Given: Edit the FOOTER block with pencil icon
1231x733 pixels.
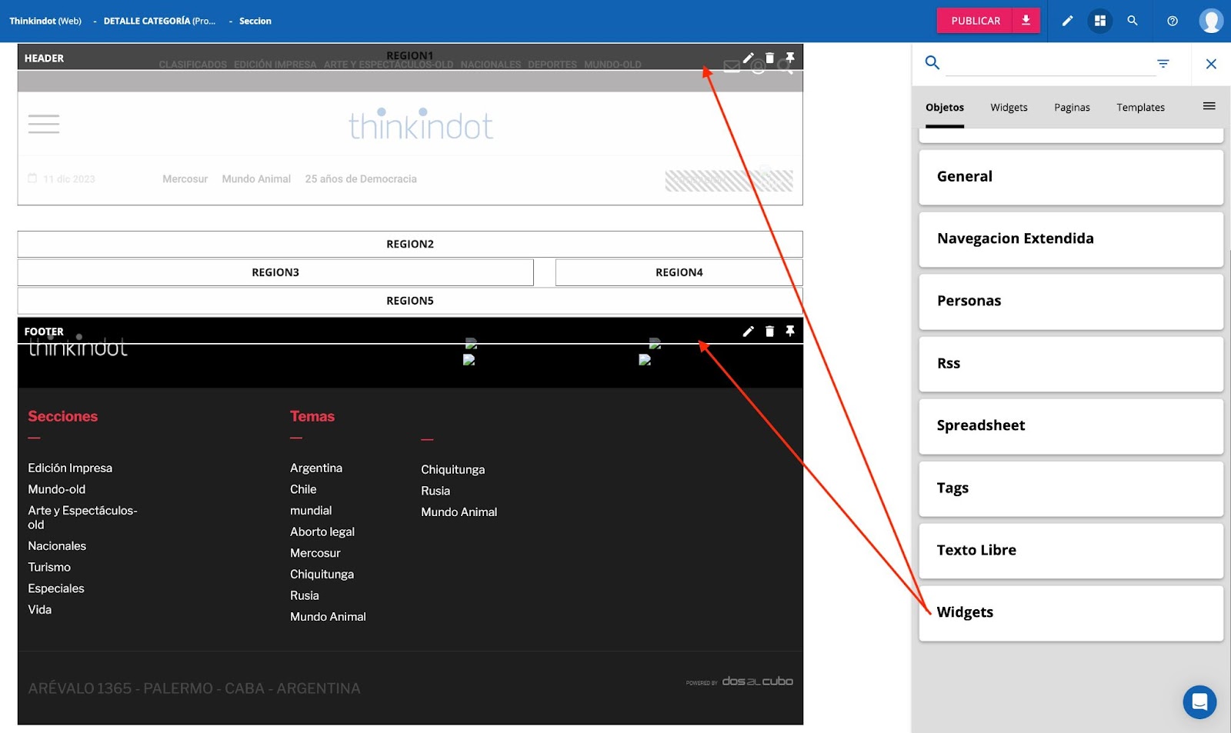Looking at the screenshot, I should click(748, 332).
